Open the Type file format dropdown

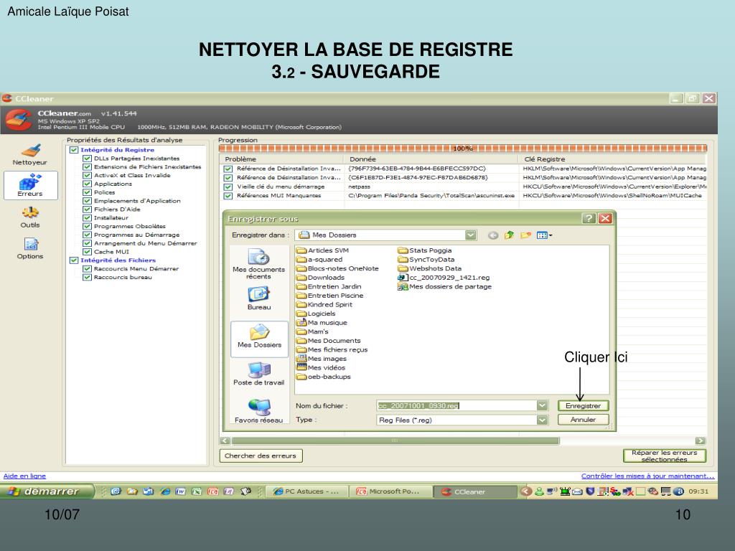click(x=543, y=420)
